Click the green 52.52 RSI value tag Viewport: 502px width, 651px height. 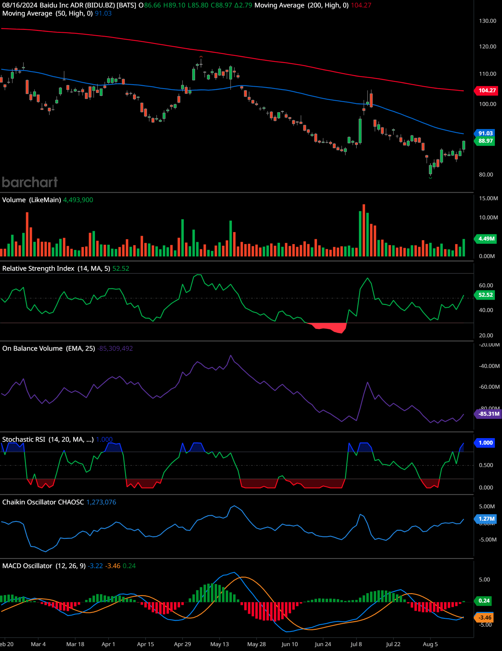[484, 295]
